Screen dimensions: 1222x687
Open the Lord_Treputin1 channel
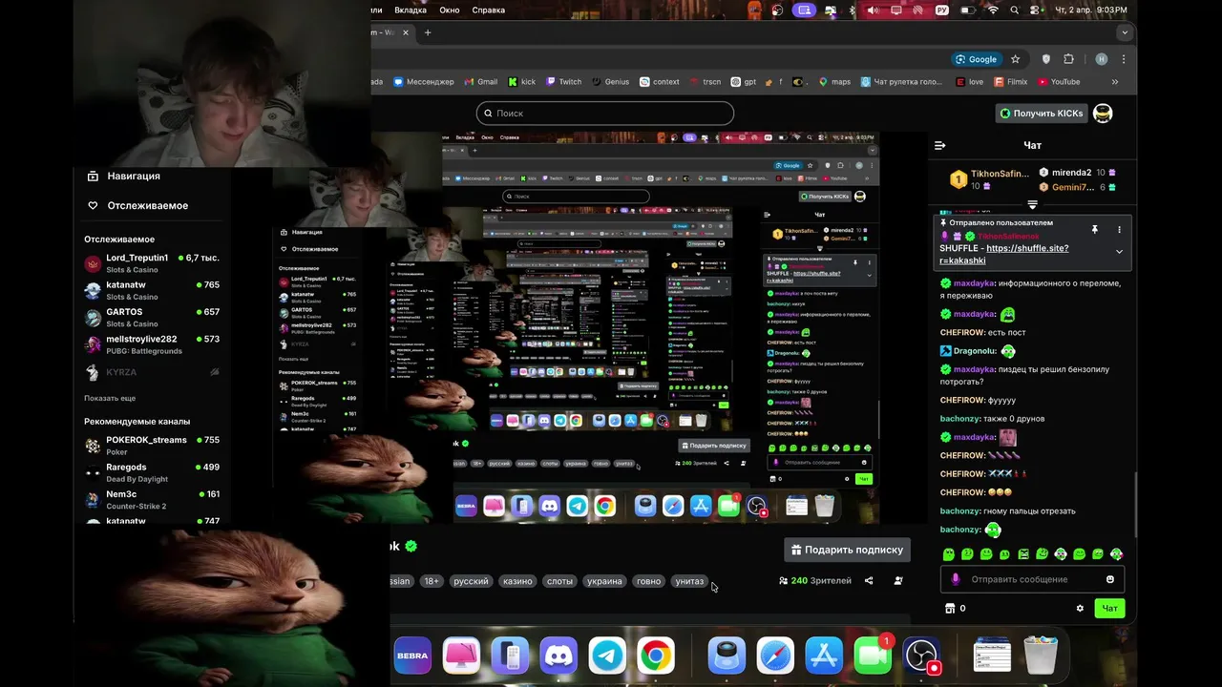point(152,263)
